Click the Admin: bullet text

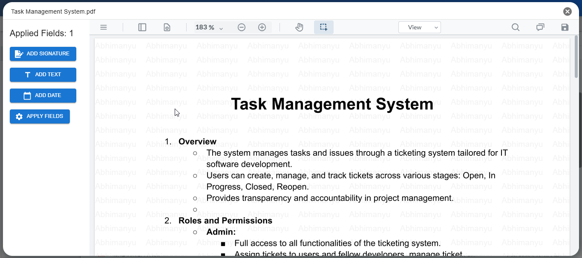click(x=221, y=232)
